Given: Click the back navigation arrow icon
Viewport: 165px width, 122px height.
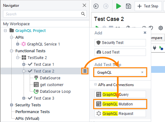Looking at the screenshot, I should (x=96, y=6).
